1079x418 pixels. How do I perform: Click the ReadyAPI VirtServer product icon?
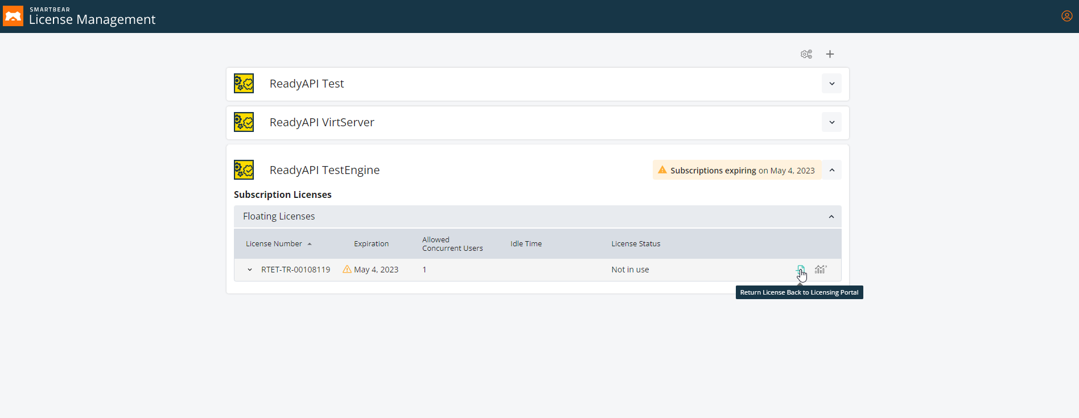tap(244, 122)
